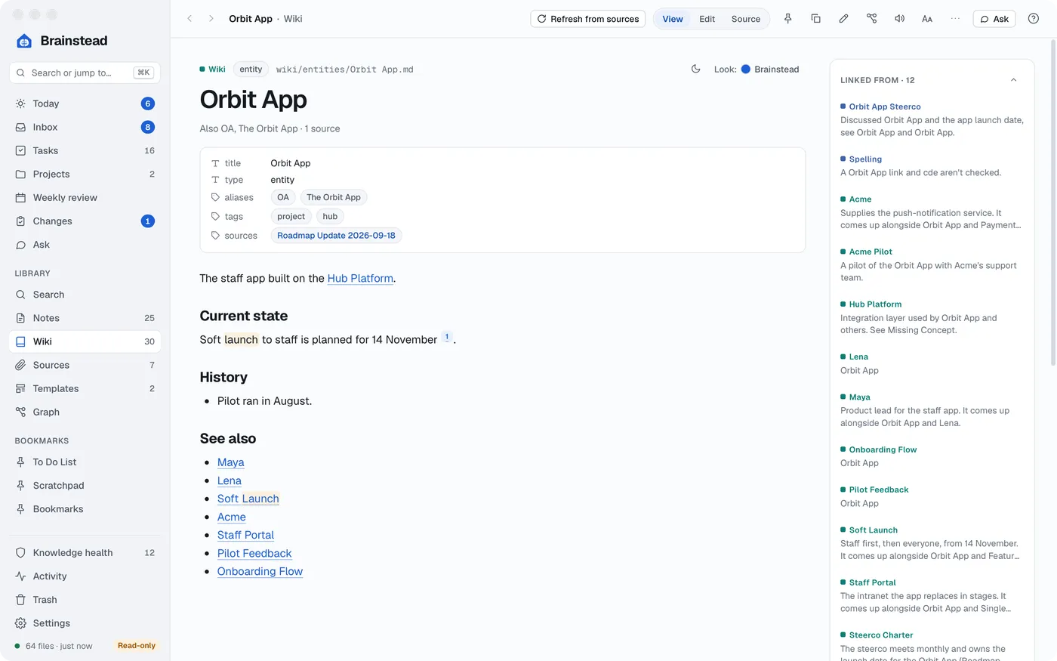The width and height of the screenshot is (1057, 661).
Task: Click the pencil edit icon in toolbar
Action: pos(843,19)
